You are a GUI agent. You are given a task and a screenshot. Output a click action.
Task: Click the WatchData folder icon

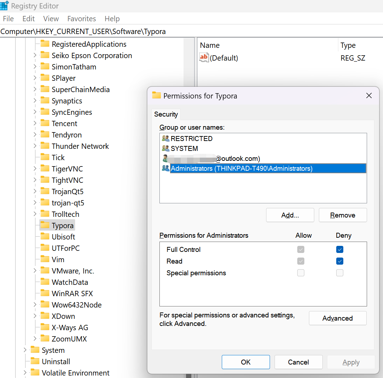point(45,282)
